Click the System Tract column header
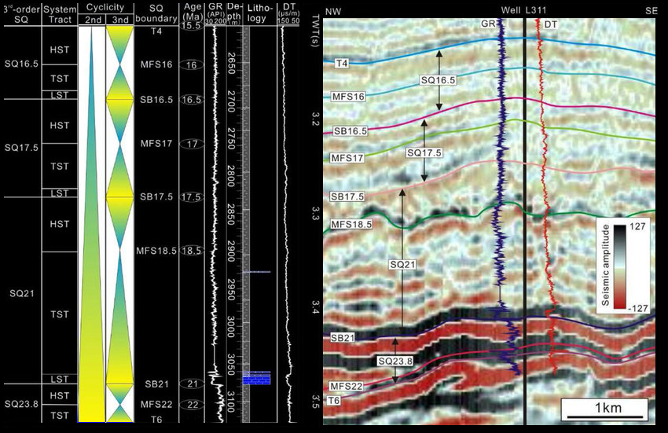The image size is (668, 433). pyautogui.click(x=60, y=13)
